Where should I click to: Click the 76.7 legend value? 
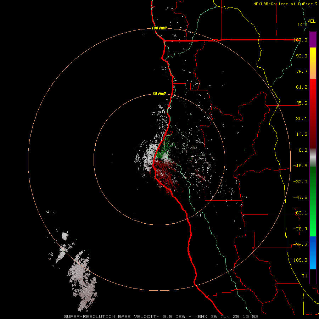[302, 71]
